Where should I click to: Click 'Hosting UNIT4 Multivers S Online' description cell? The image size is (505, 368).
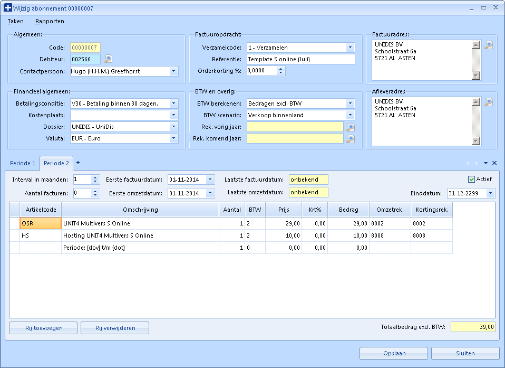[140, 235]
